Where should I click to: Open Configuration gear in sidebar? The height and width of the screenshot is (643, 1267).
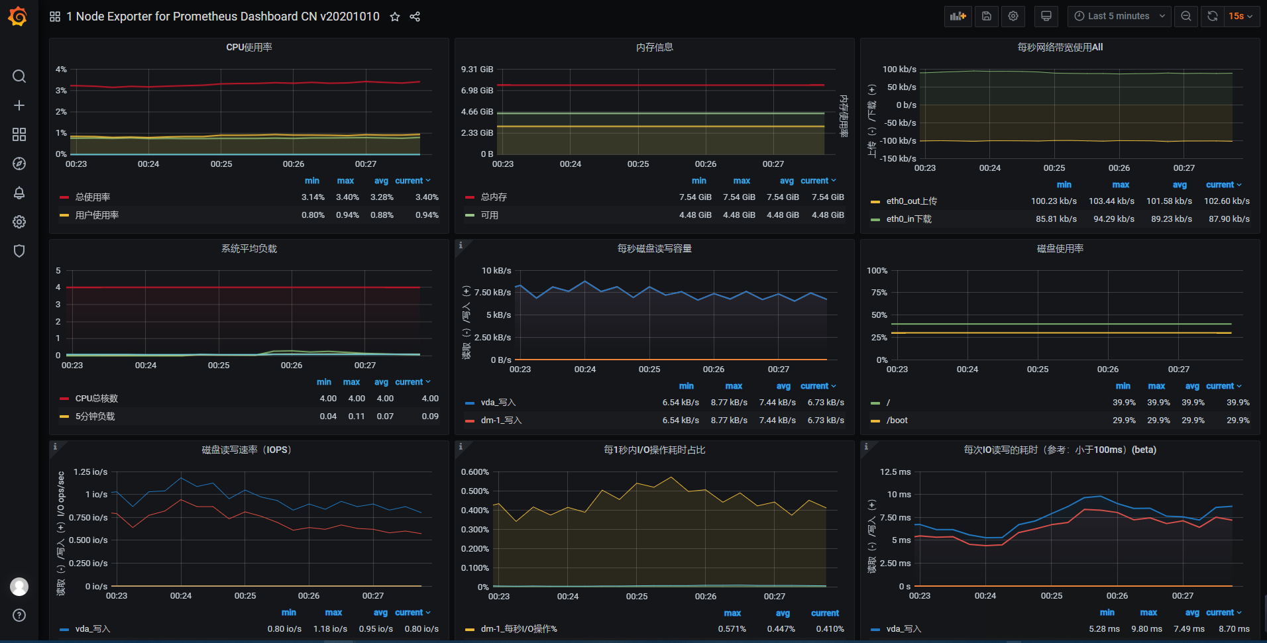point(19,222)
